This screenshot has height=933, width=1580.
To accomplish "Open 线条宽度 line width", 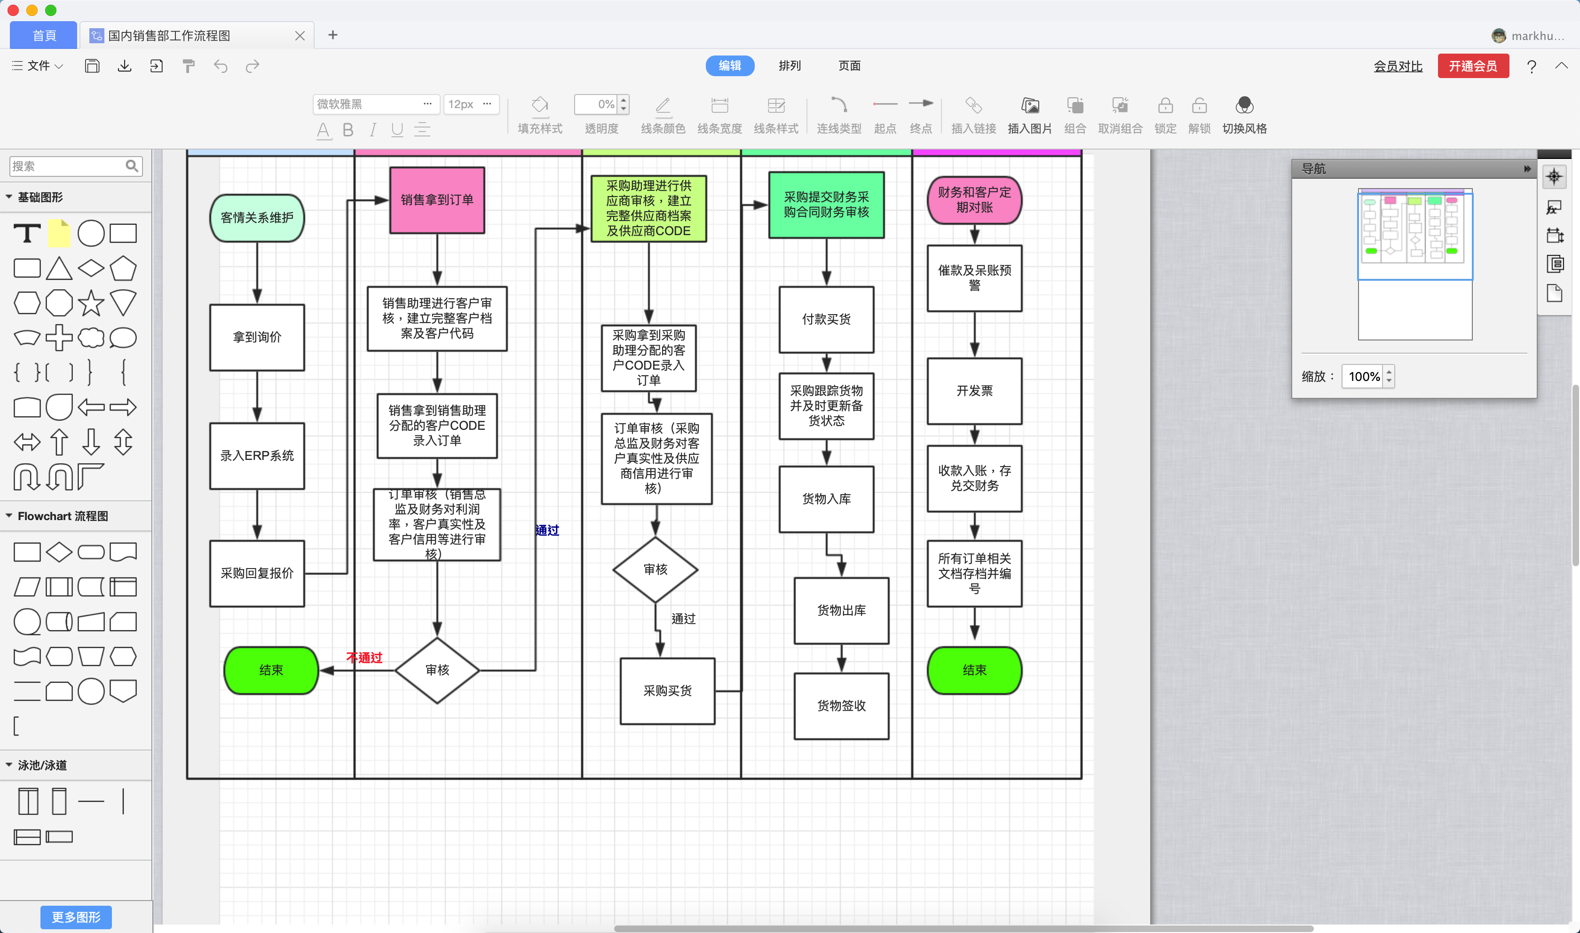I will pyautogui.click(x=719, y=115).
